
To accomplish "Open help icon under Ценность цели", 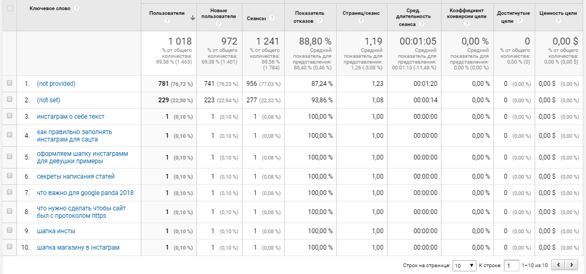I will tap(558, 21).
